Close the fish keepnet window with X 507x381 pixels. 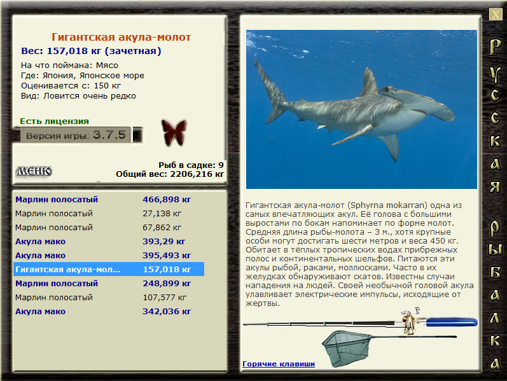coord(496,15)
